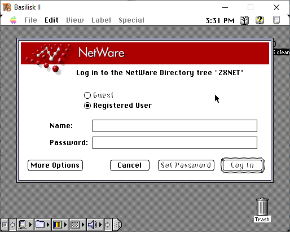Open the File menu
The image size is (290, 232).
point(30,20)
